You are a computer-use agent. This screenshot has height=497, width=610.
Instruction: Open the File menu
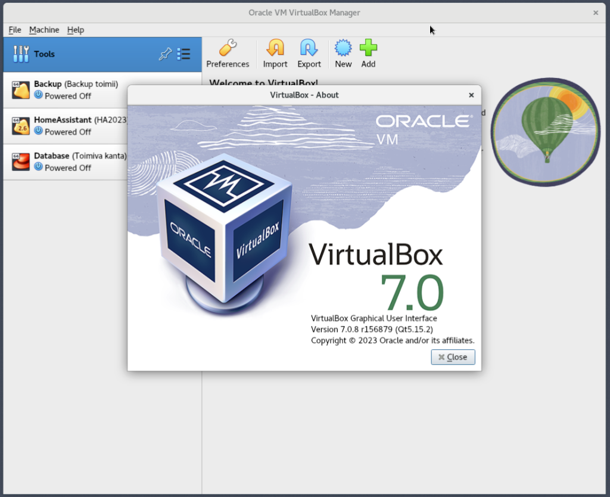(x=15, y=30)
